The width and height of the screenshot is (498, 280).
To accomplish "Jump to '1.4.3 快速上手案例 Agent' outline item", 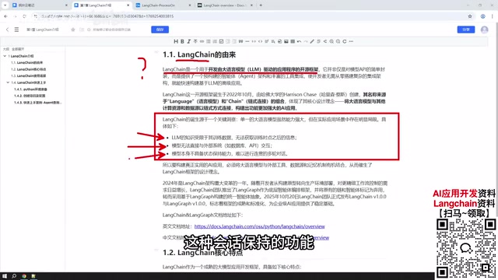I will coord(38,103).
